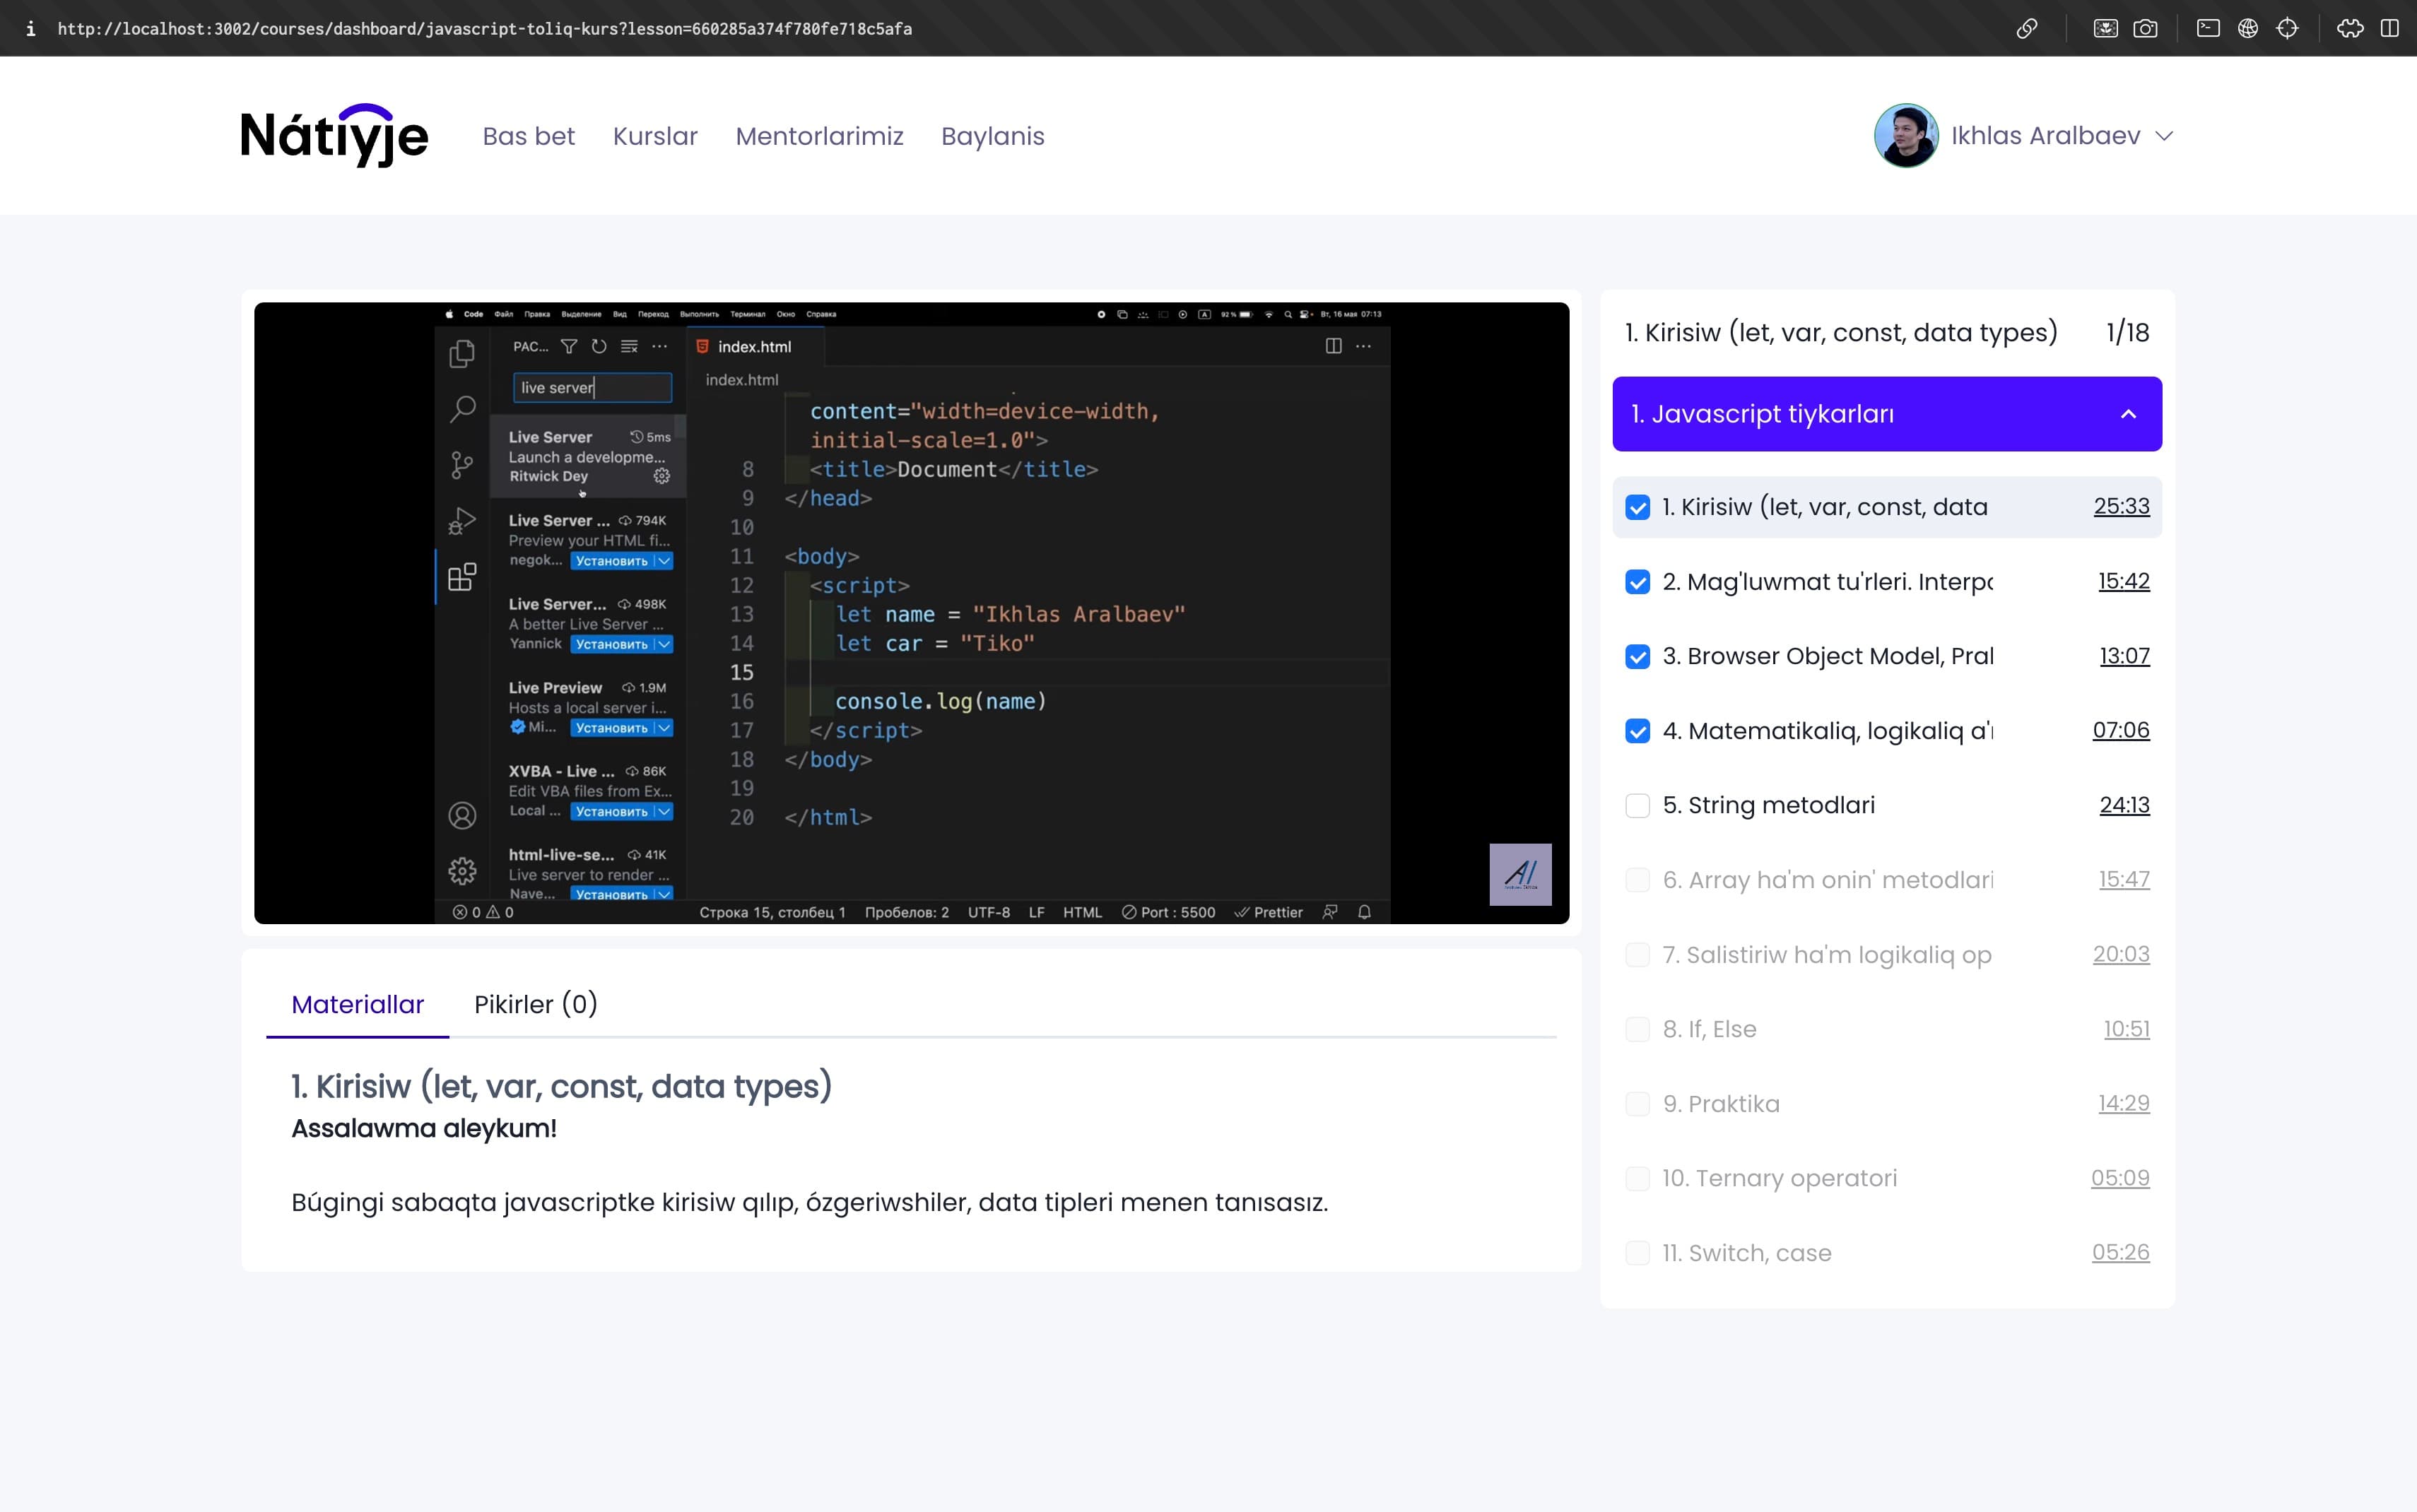Toggle the split panel layout icon
Viewport: 2417px width, 1512px height.
click(x=2389, y=28)
